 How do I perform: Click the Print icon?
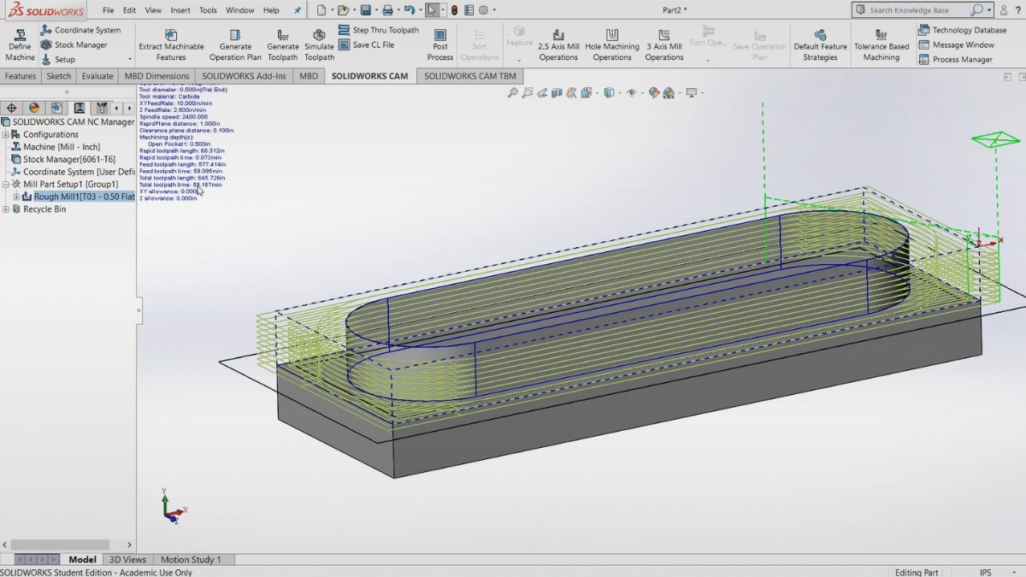tap(387, 10)
